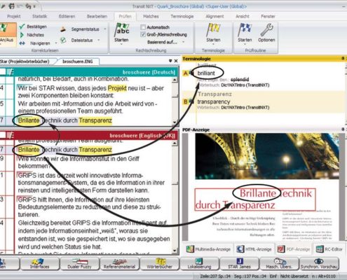Open the Statistik ribbon tab
The width and height of the screenshot is (347, 280).
pos(40,16)
